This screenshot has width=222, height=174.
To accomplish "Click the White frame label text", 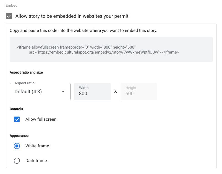I will click(x=37, y=146).
